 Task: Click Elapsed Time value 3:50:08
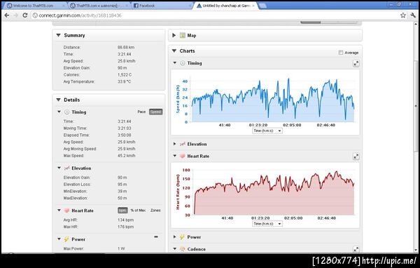(125, 135)
